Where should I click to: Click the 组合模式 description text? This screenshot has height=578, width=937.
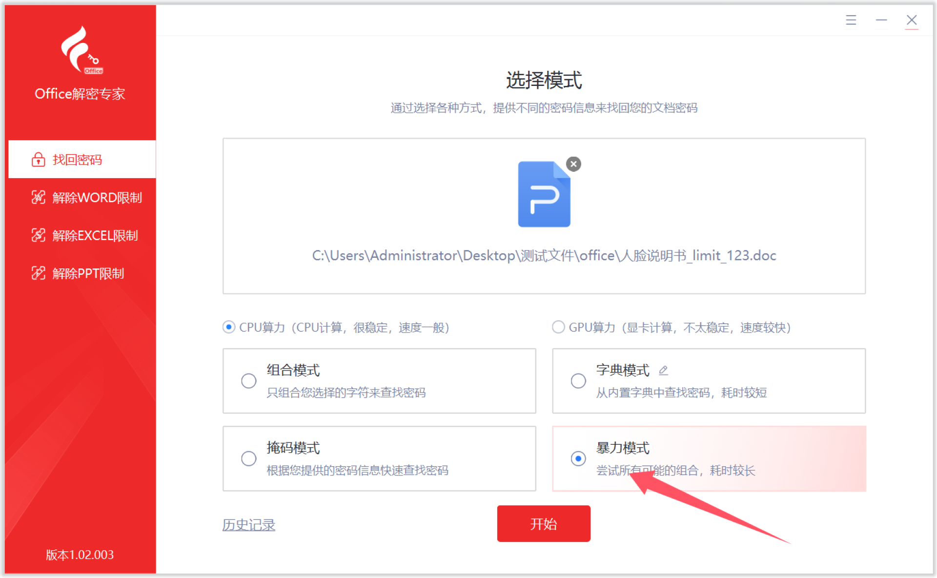tap(346, 392)
